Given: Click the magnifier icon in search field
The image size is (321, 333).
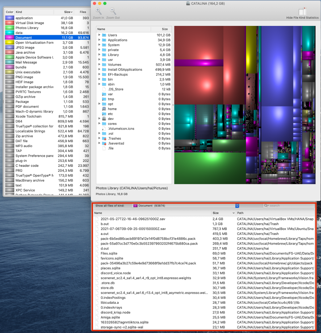Looking at the screenshot, I should pos(266,206).
